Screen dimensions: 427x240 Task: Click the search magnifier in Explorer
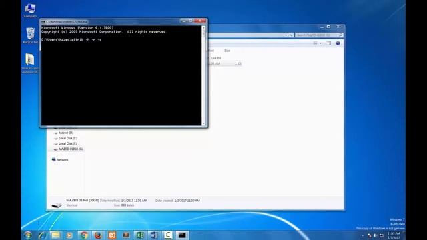(340, 35)
